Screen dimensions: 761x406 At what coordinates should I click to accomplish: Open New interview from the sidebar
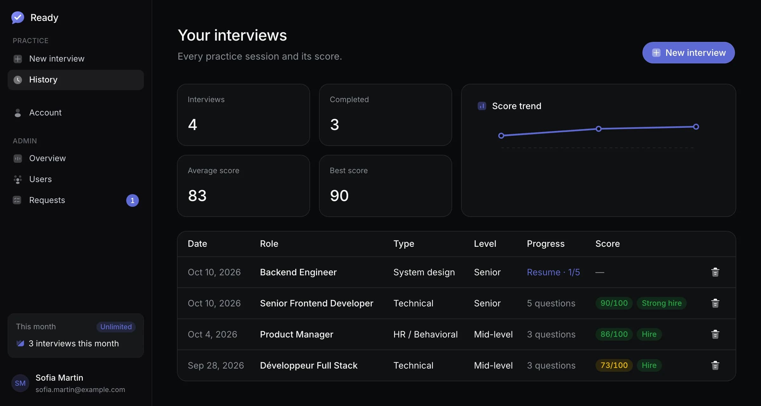click(76, 59)
